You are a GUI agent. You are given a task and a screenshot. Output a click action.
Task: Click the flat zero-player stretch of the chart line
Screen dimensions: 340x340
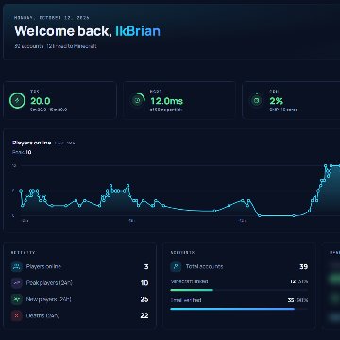pyautogui.click(x=277, y=216)
